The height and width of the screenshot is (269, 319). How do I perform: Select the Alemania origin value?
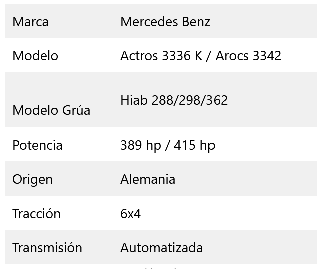pyautogui.click(x=148, y=179)
